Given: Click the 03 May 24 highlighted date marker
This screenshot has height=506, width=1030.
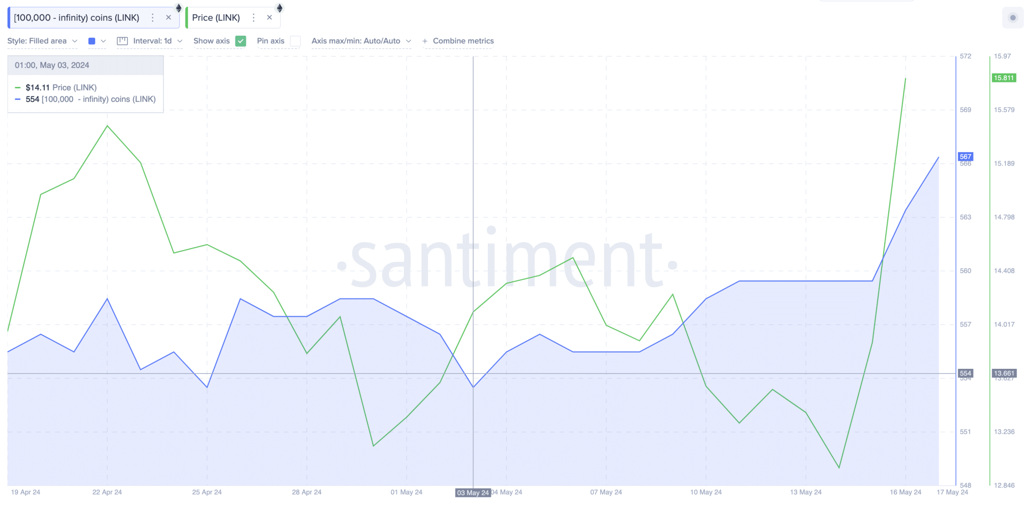Looking at the screenshot, I should click(x=473, y=493).
